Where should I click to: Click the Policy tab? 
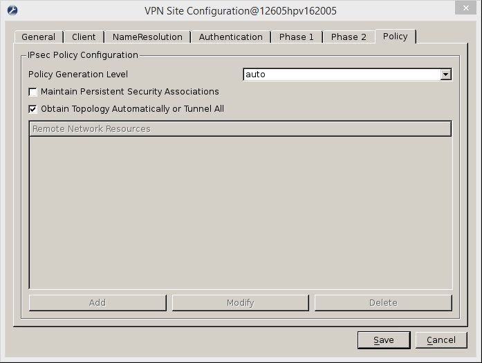395,37
